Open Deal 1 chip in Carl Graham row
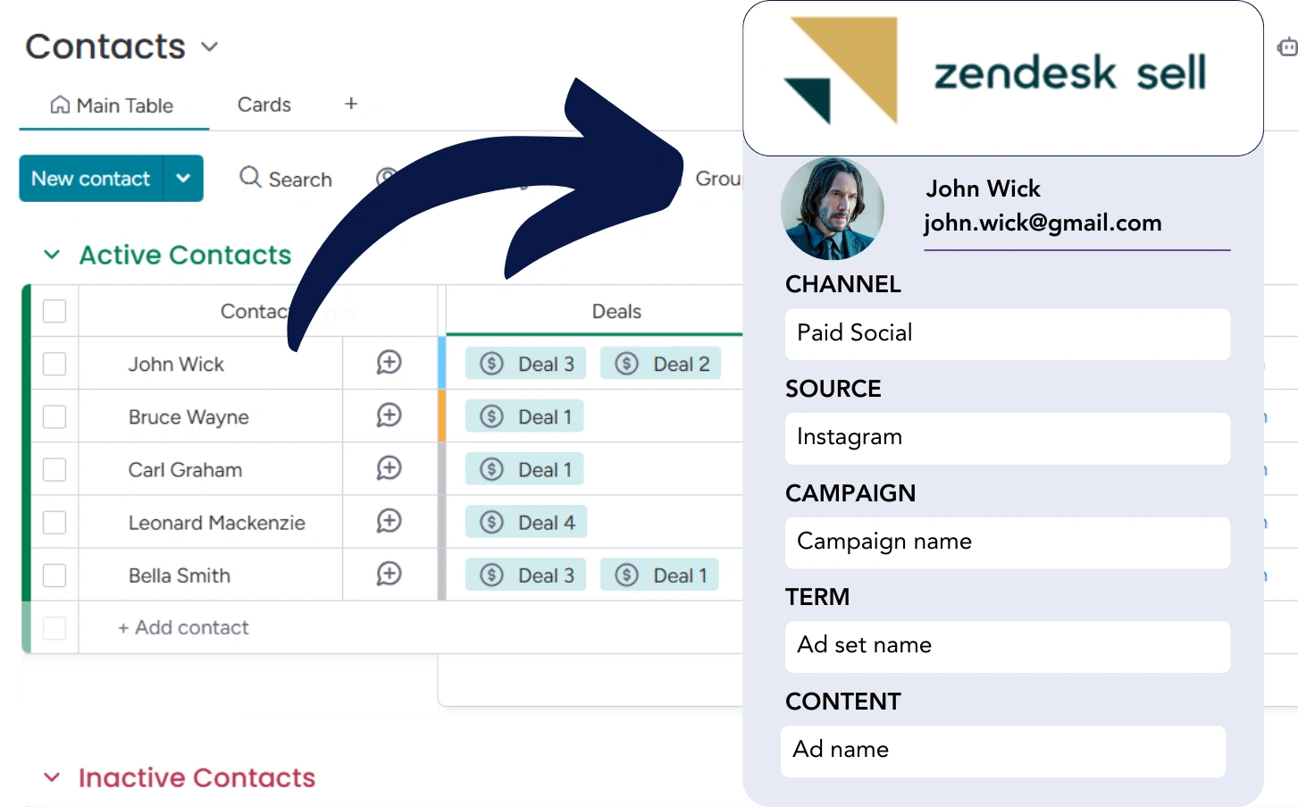Screen dimensions: 1298x807 point(524,469)
